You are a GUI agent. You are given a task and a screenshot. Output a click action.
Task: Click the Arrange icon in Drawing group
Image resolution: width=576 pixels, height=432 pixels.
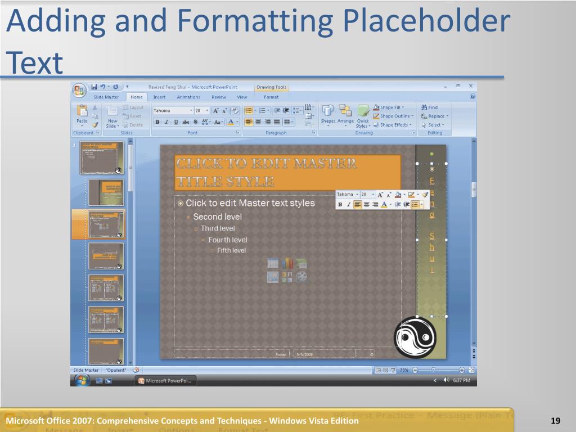point(345,110)
